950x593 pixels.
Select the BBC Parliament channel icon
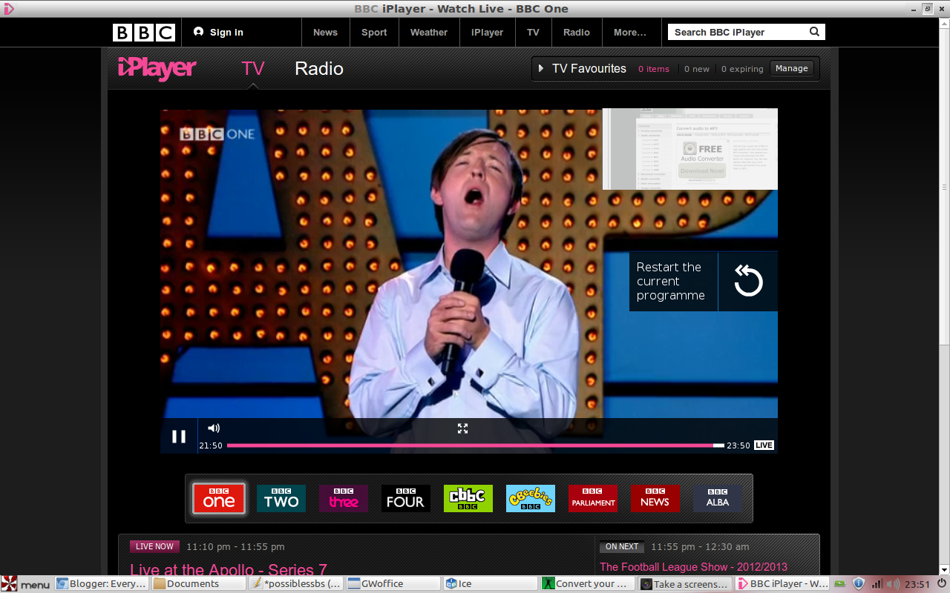[x=593, y=499]
